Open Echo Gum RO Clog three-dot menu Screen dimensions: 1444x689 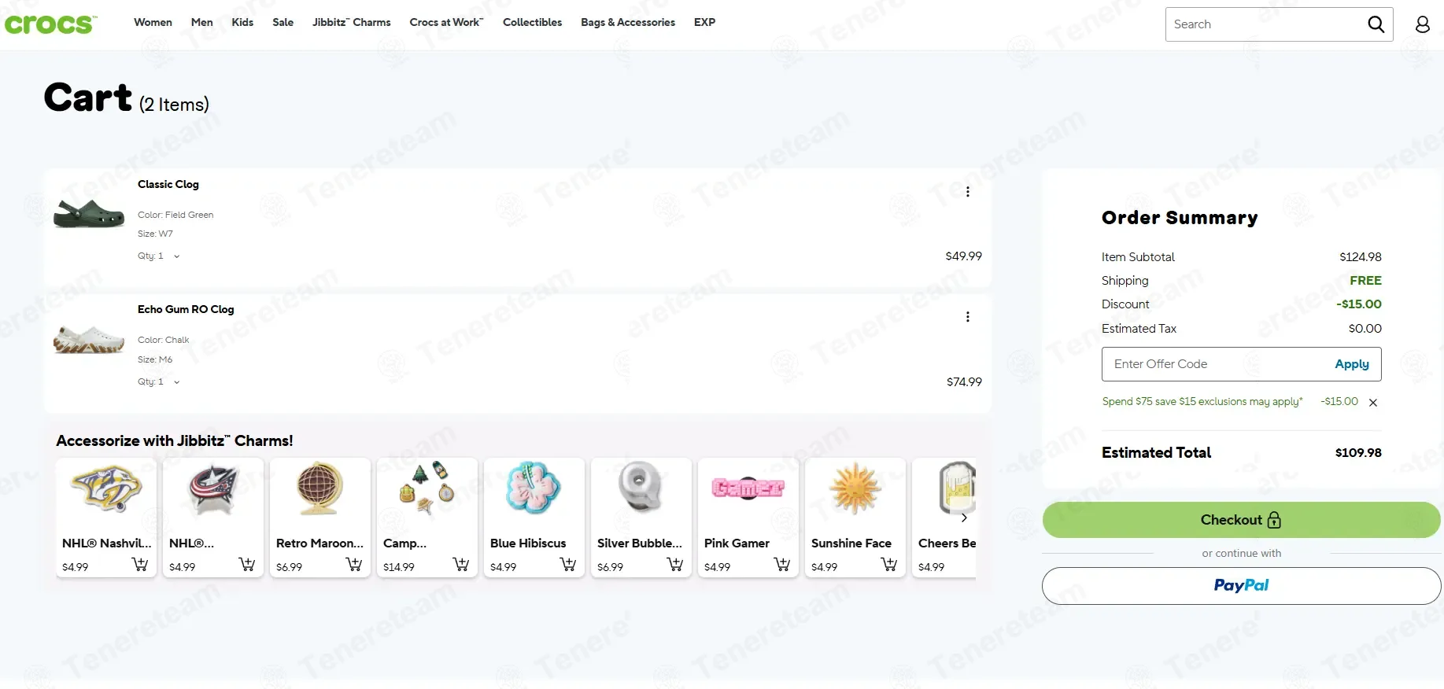(967, 317)
